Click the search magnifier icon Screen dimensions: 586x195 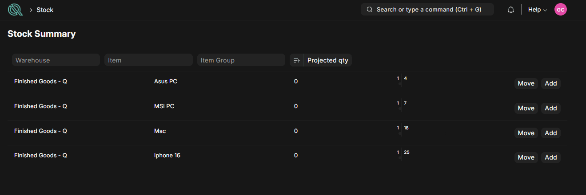[x=369, y=9]
